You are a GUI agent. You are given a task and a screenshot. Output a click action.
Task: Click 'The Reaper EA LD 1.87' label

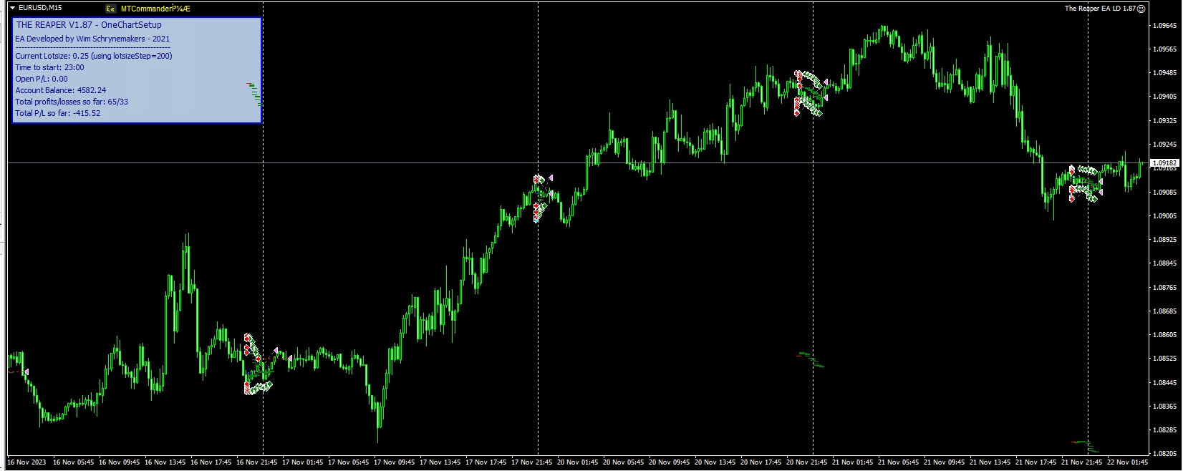[1100, 9]
